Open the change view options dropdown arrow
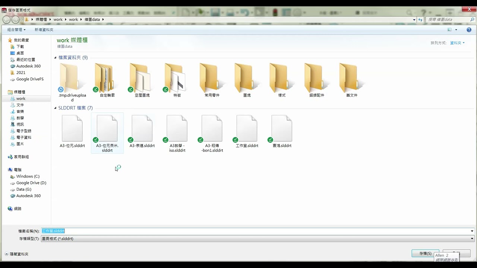The width and height of the screenshot is (477, 268). (456, 30)
